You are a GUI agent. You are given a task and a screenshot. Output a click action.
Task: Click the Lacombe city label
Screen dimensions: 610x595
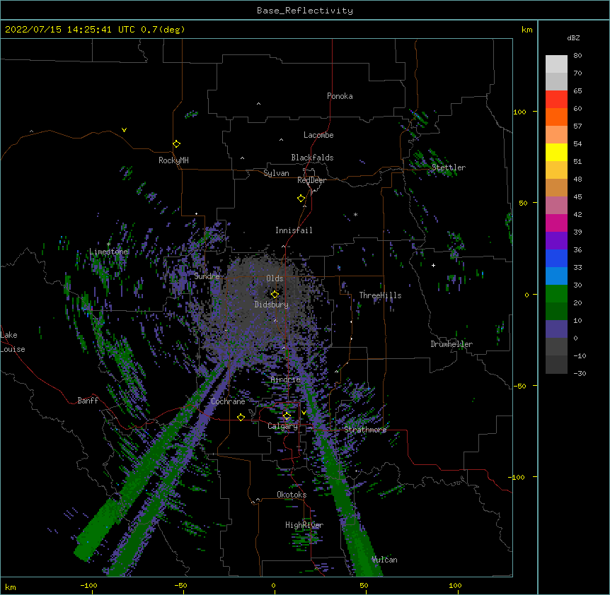point(318,135)
